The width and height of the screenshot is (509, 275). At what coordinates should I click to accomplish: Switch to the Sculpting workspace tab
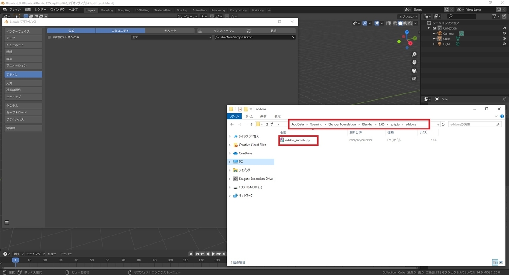click(x=124, y=10)
